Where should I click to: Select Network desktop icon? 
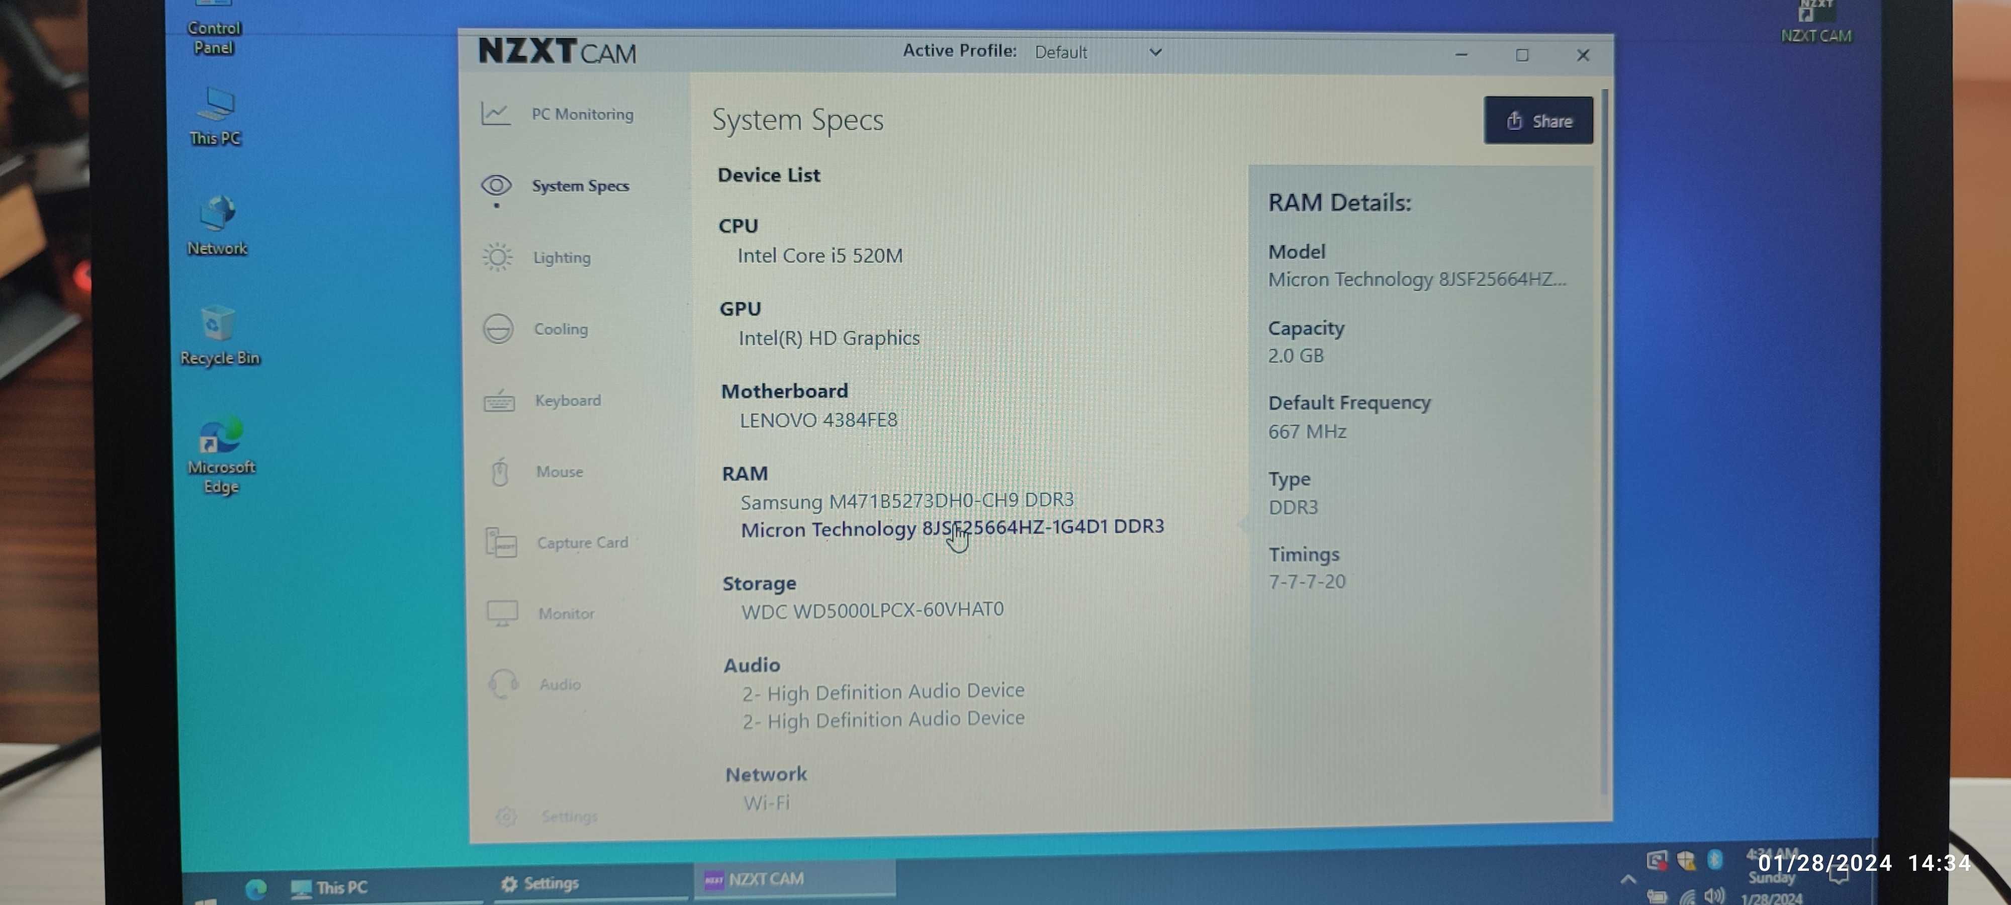(217, 226)
